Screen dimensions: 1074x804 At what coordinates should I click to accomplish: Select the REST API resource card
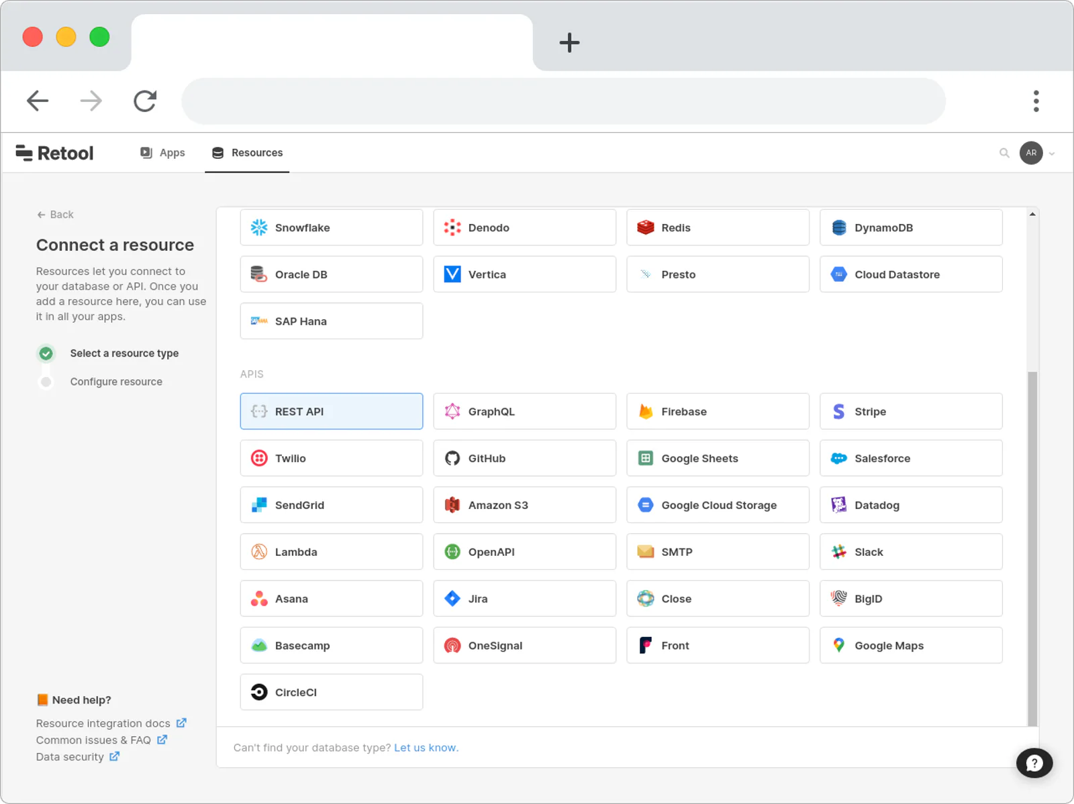pos(332,411)
